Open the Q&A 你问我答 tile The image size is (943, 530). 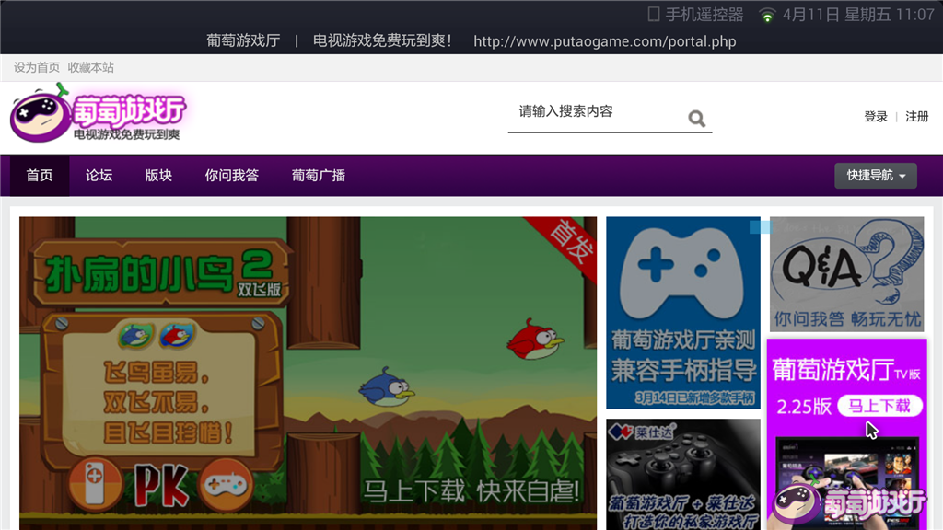[847, 274]
